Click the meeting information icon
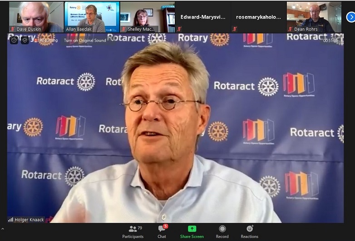Image resolution: width=355 pixels, height=241 pixels. click(x=14, y=40)
